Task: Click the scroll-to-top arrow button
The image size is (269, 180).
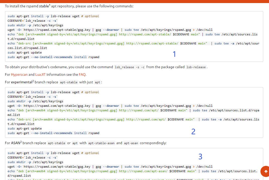Action: (265, 171)
